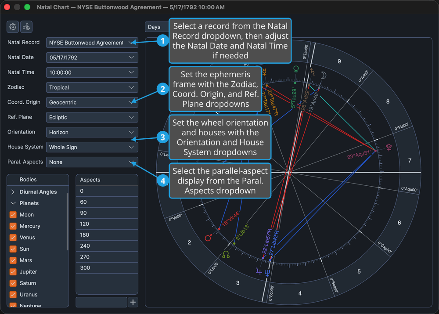Click house 6 on the chart wheel

coord(399,223)
